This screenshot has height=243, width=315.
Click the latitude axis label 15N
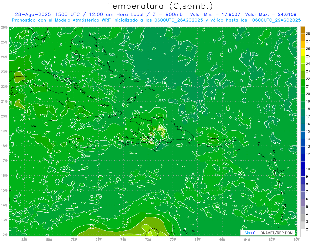pos(3,190)
